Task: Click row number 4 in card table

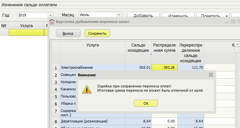Action: [56, 89]
